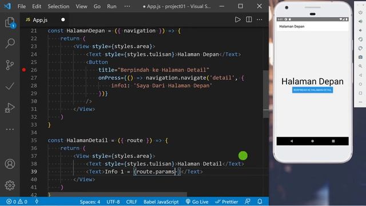
Task: Change end of line sequence CRLF
Action: point(132,202)
